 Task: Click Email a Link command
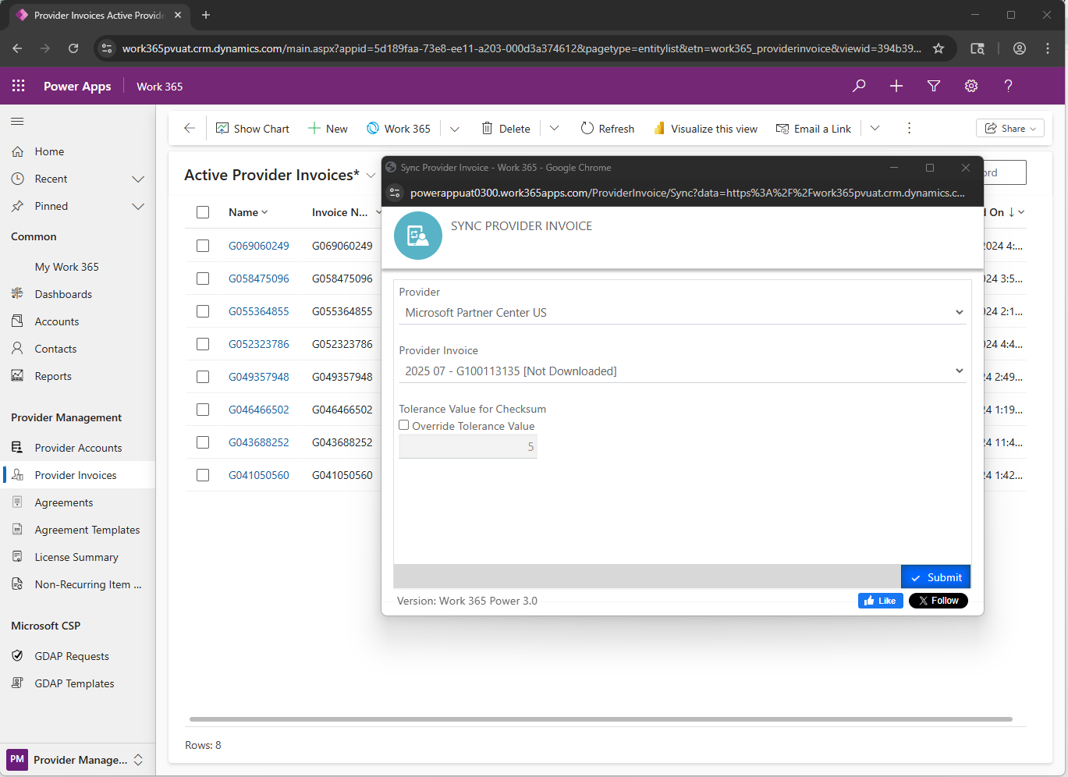pos(814,129)
